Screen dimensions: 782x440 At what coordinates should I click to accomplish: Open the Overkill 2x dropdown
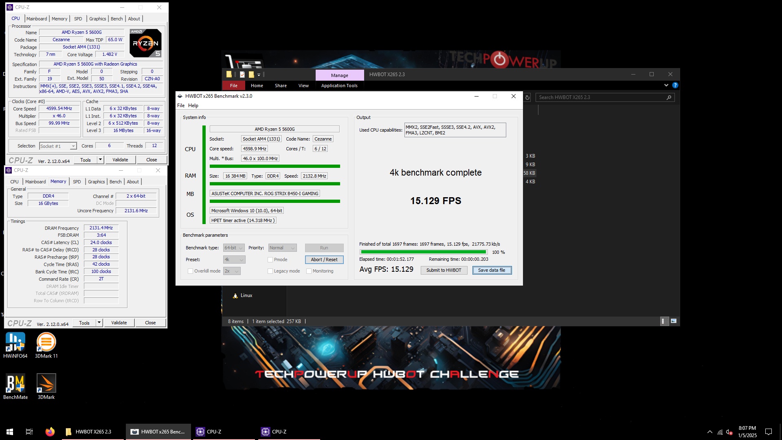pyautogui.click(x=232, y=271)
